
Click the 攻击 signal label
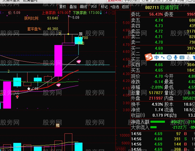(81, 43)
